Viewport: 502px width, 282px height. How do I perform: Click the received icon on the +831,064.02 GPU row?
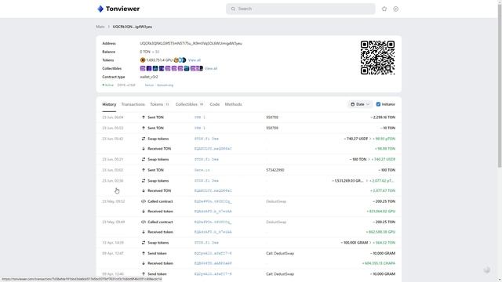[144, 211]
